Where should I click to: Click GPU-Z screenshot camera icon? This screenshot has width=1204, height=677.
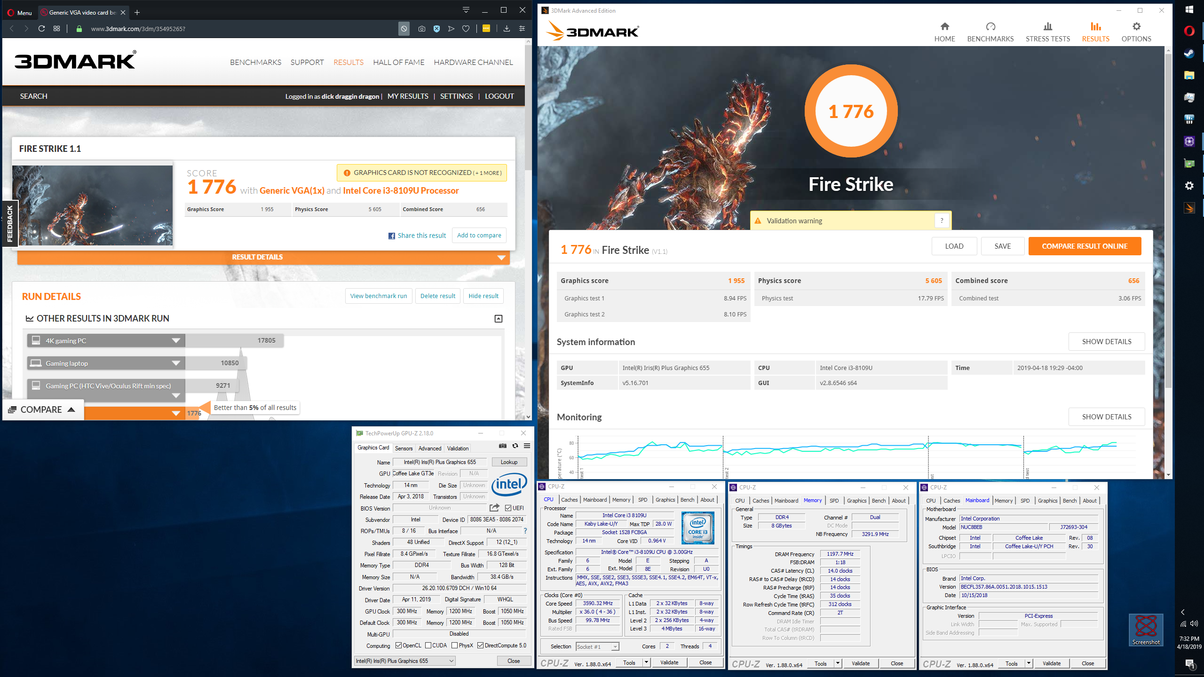coord(503,446)
